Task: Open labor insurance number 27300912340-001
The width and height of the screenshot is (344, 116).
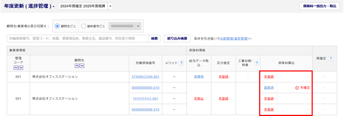Action: (145, 77)
